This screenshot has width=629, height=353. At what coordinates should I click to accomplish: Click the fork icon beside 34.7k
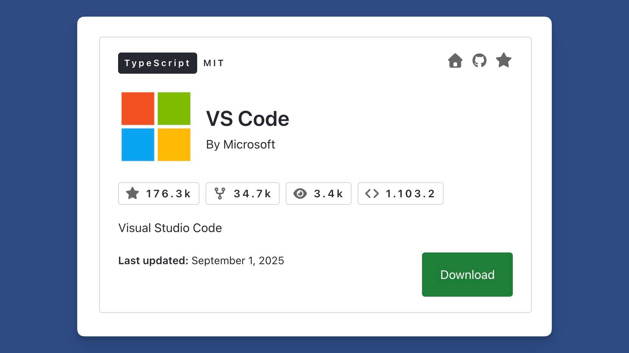coord(220,194)
